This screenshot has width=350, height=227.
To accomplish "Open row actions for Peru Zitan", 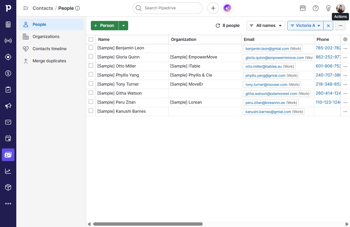I will (345, 103).
